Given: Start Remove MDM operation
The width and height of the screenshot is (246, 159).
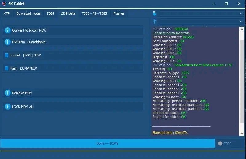Looking at the screenshot, I should 73,93.
